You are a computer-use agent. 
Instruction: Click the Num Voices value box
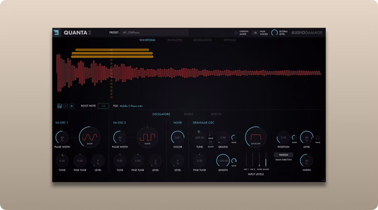(x=255, y=33)
